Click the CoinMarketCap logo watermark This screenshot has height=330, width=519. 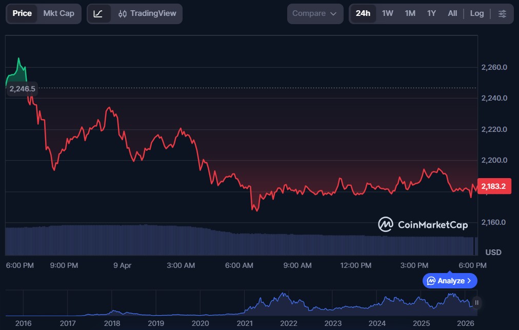423,225
